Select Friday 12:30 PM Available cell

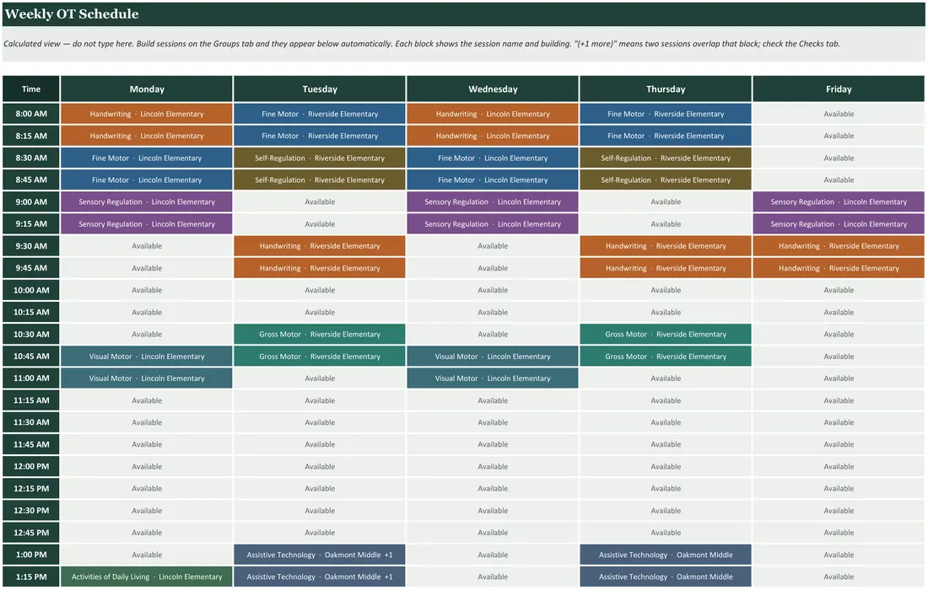tap(839, 510)
